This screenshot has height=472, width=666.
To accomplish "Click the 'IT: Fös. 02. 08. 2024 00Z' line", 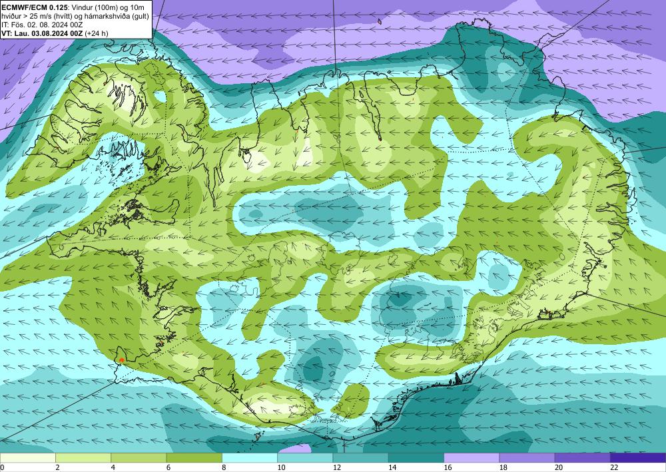I will 42,25.
